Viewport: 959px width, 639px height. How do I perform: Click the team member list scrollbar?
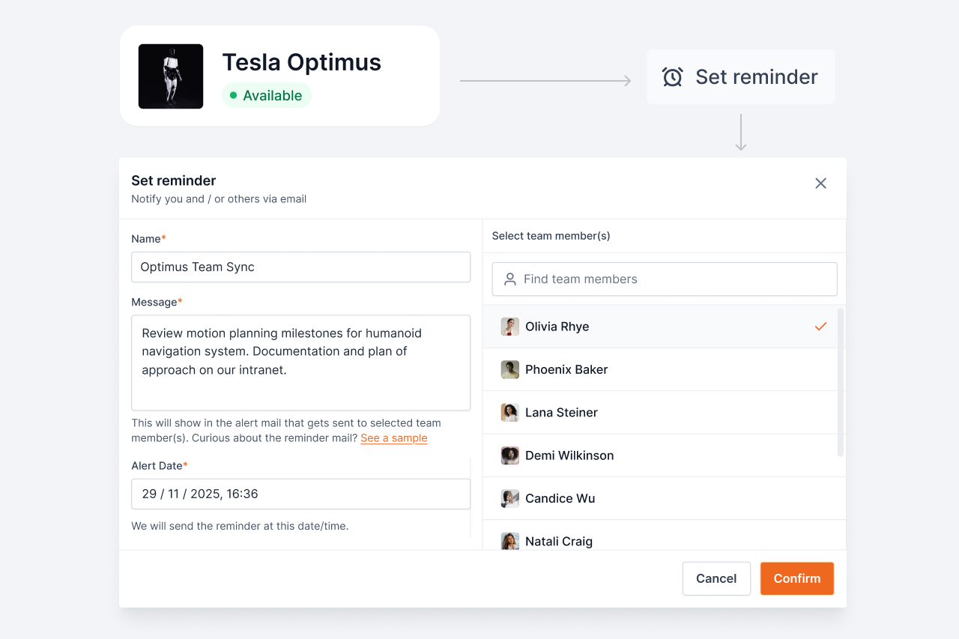point(840,382)
